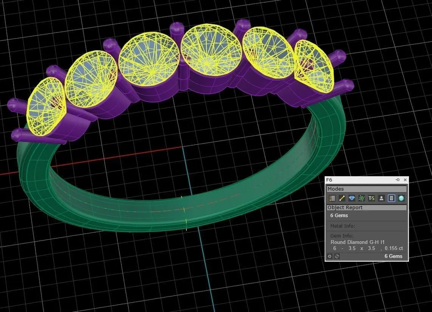Open the user profile mode icon
The height and width of the screenshot is (312, 432).
tap(381, 198)
